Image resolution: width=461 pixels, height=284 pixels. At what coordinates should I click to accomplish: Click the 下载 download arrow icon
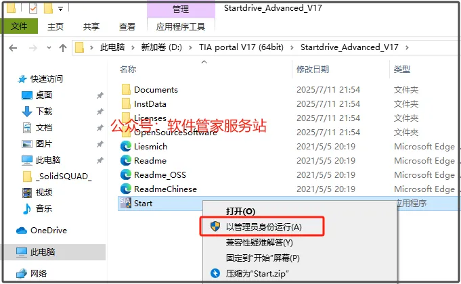(27, 112)
